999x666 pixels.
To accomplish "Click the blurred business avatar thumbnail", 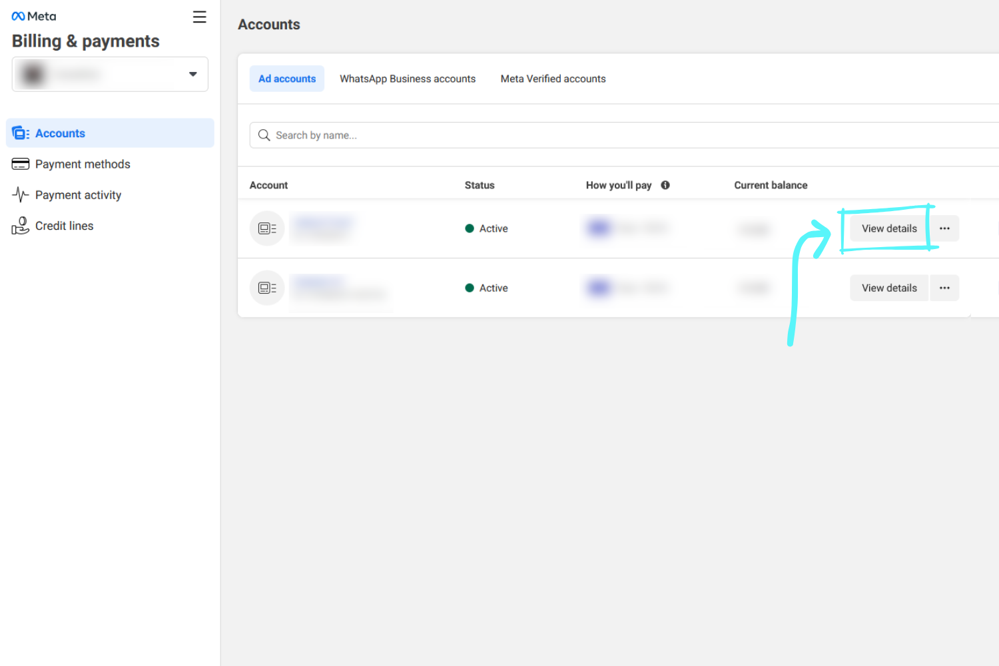I will (33, 74).
